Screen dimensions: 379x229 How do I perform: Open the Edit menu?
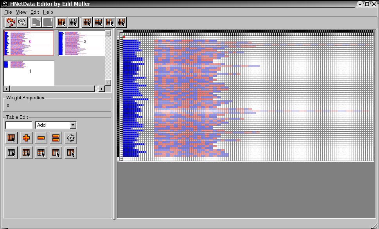[34, 12]
